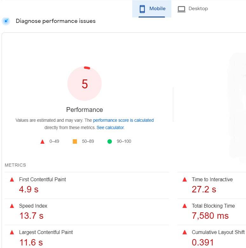
Task: Click the '27.2 s' value
Action: coord(204,189)
